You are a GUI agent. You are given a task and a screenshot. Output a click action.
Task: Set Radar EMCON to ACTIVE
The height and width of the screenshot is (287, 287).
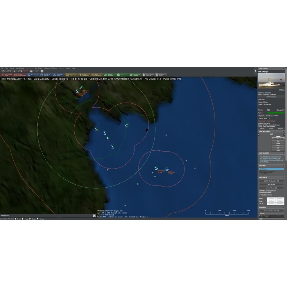tap(271, 198)
